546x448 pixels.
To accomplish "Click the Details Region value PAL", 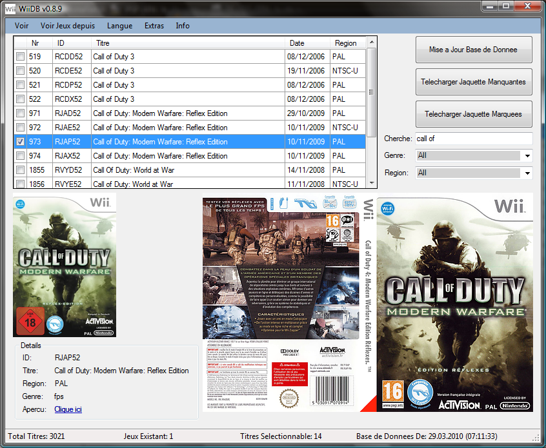I will pyautogui.click(x=61, y=384).
